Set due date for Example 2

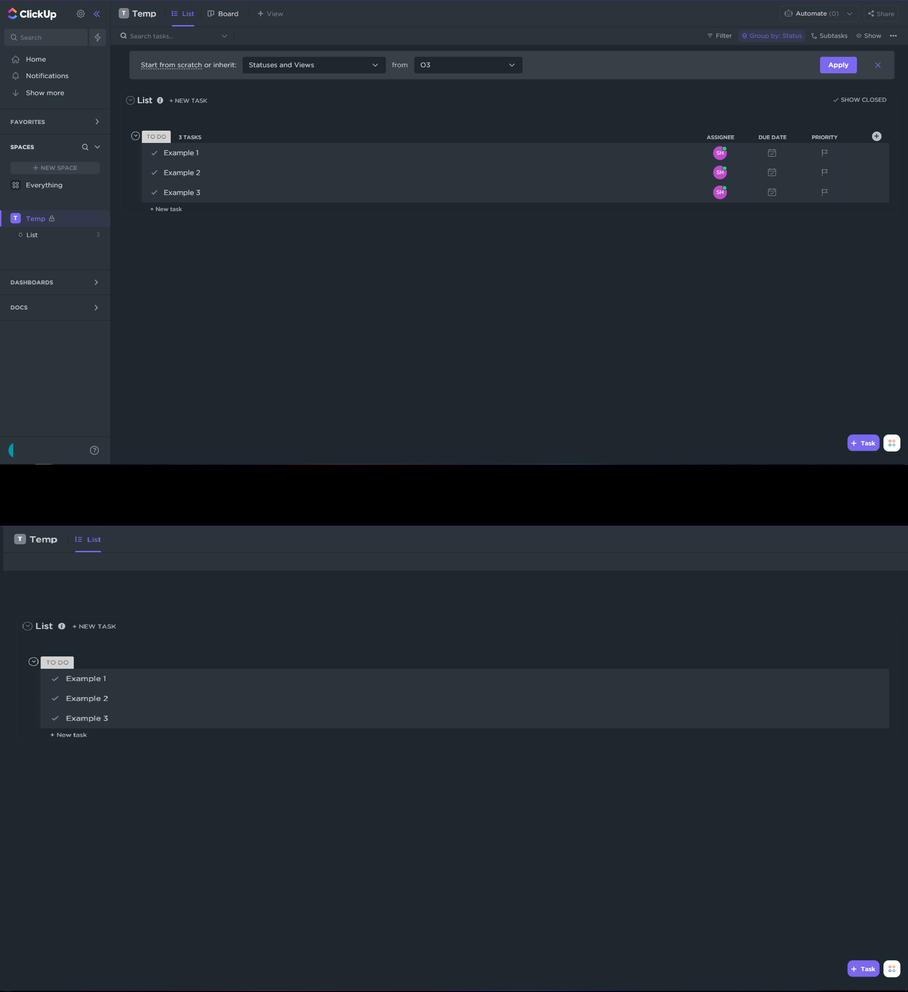[772, 173]
